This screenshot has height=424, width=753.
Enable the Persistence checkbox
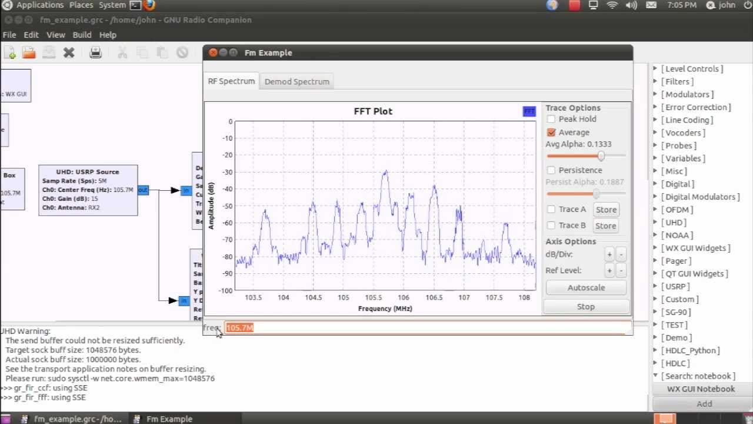point(551,170)
